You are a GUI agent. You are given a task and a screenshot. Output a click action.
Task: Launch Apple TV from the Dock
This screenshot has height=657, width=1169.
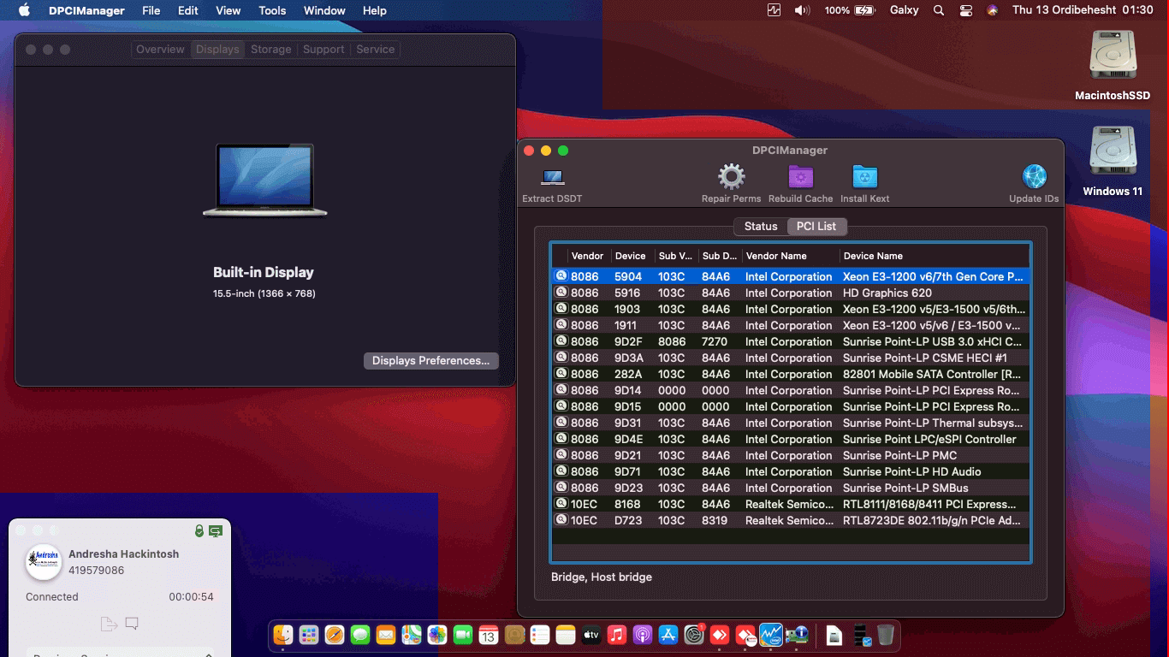pyautogui.click(x=591, y=635)
